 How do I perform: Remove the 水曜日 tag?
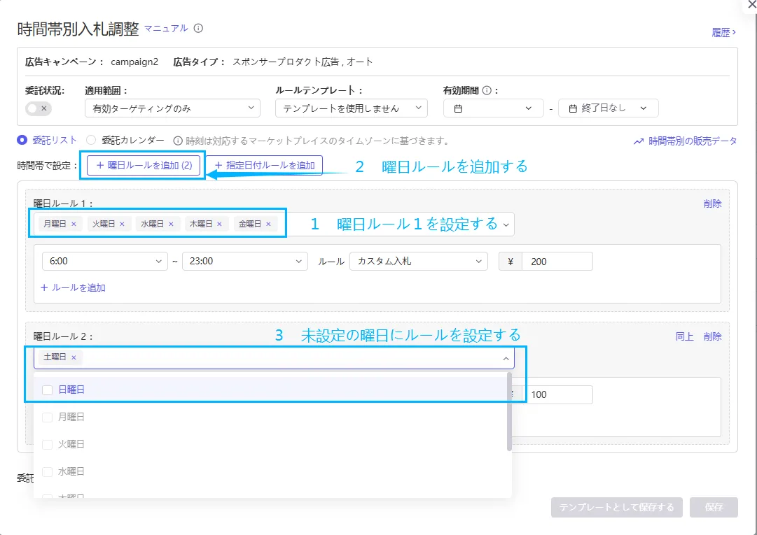point(171,224)
